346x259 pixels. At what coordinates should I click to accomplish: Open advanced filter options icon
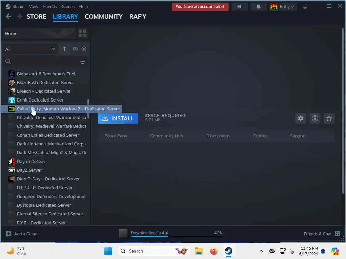83,62
